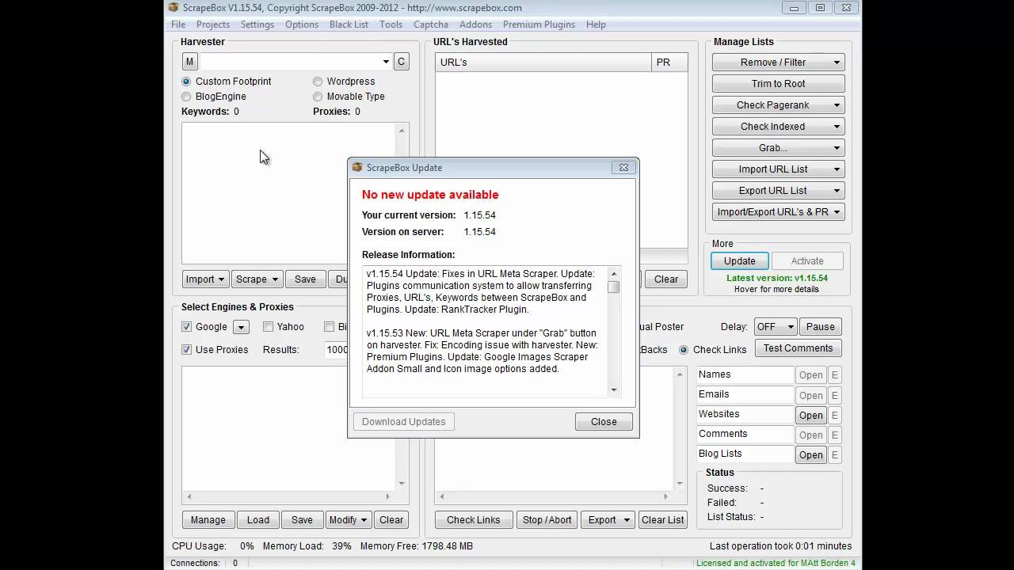Select Custom Footprint radio button
The width and height of the screenshot is (1014, 570).
point(186,82)
